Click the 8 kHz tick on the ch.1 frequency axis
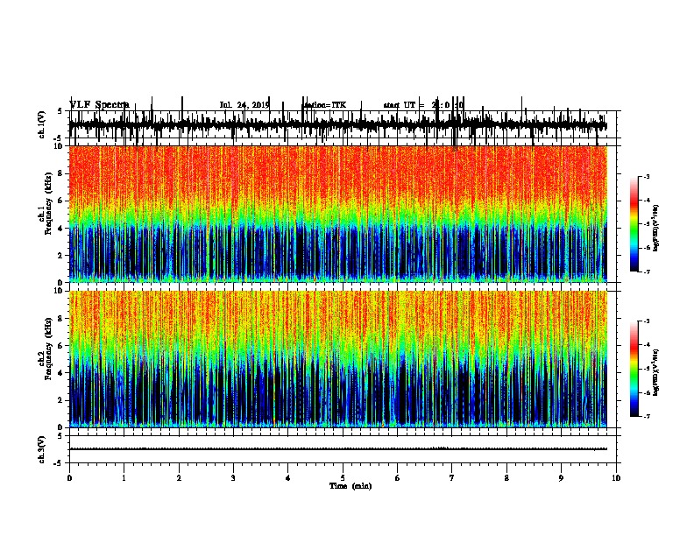Image resolution: width=694 pixels, height=536 pixels. pyautogui.click(x=60, y=173)
